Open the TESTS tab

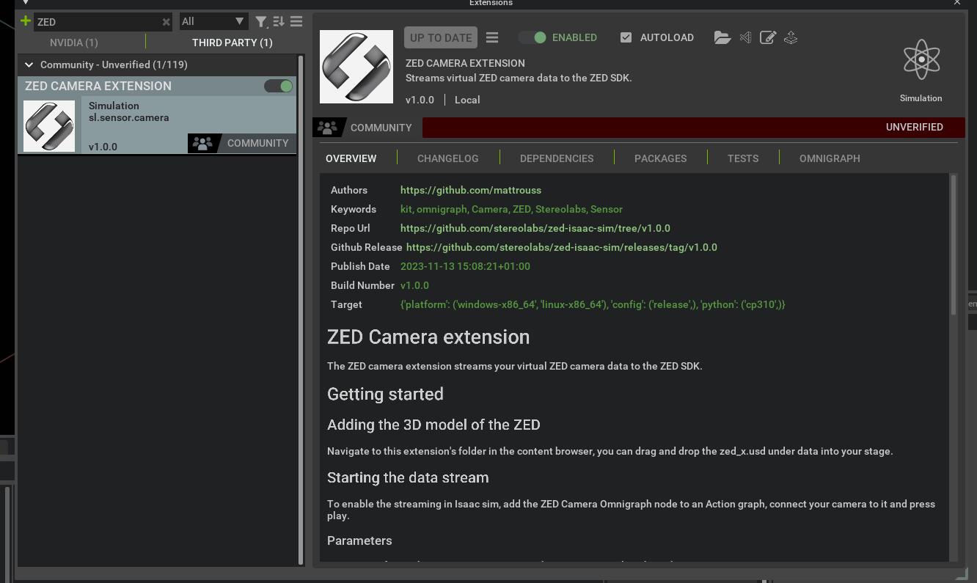click(x=743, y=158)
